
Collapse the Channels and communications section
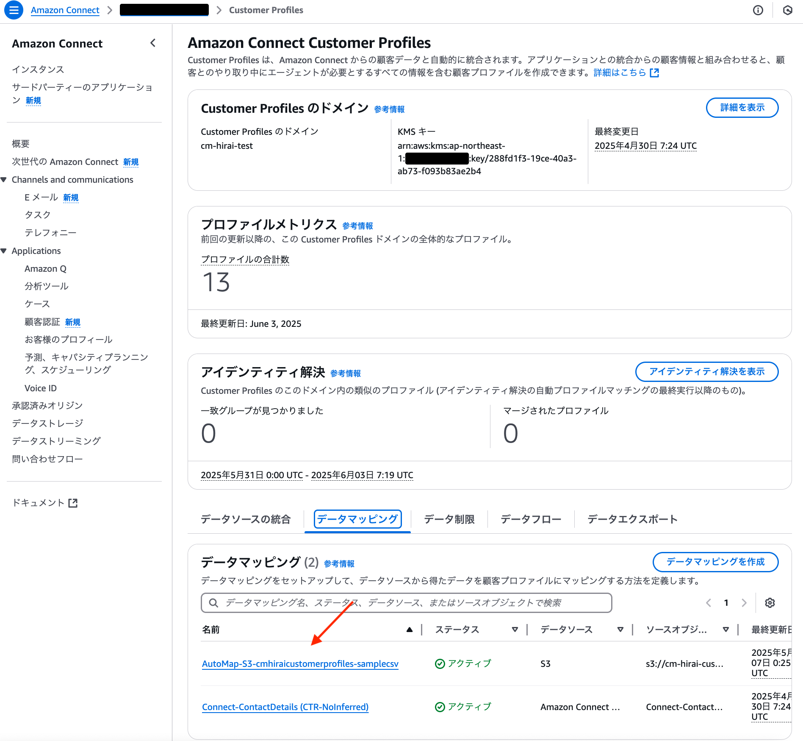point(4,180)
